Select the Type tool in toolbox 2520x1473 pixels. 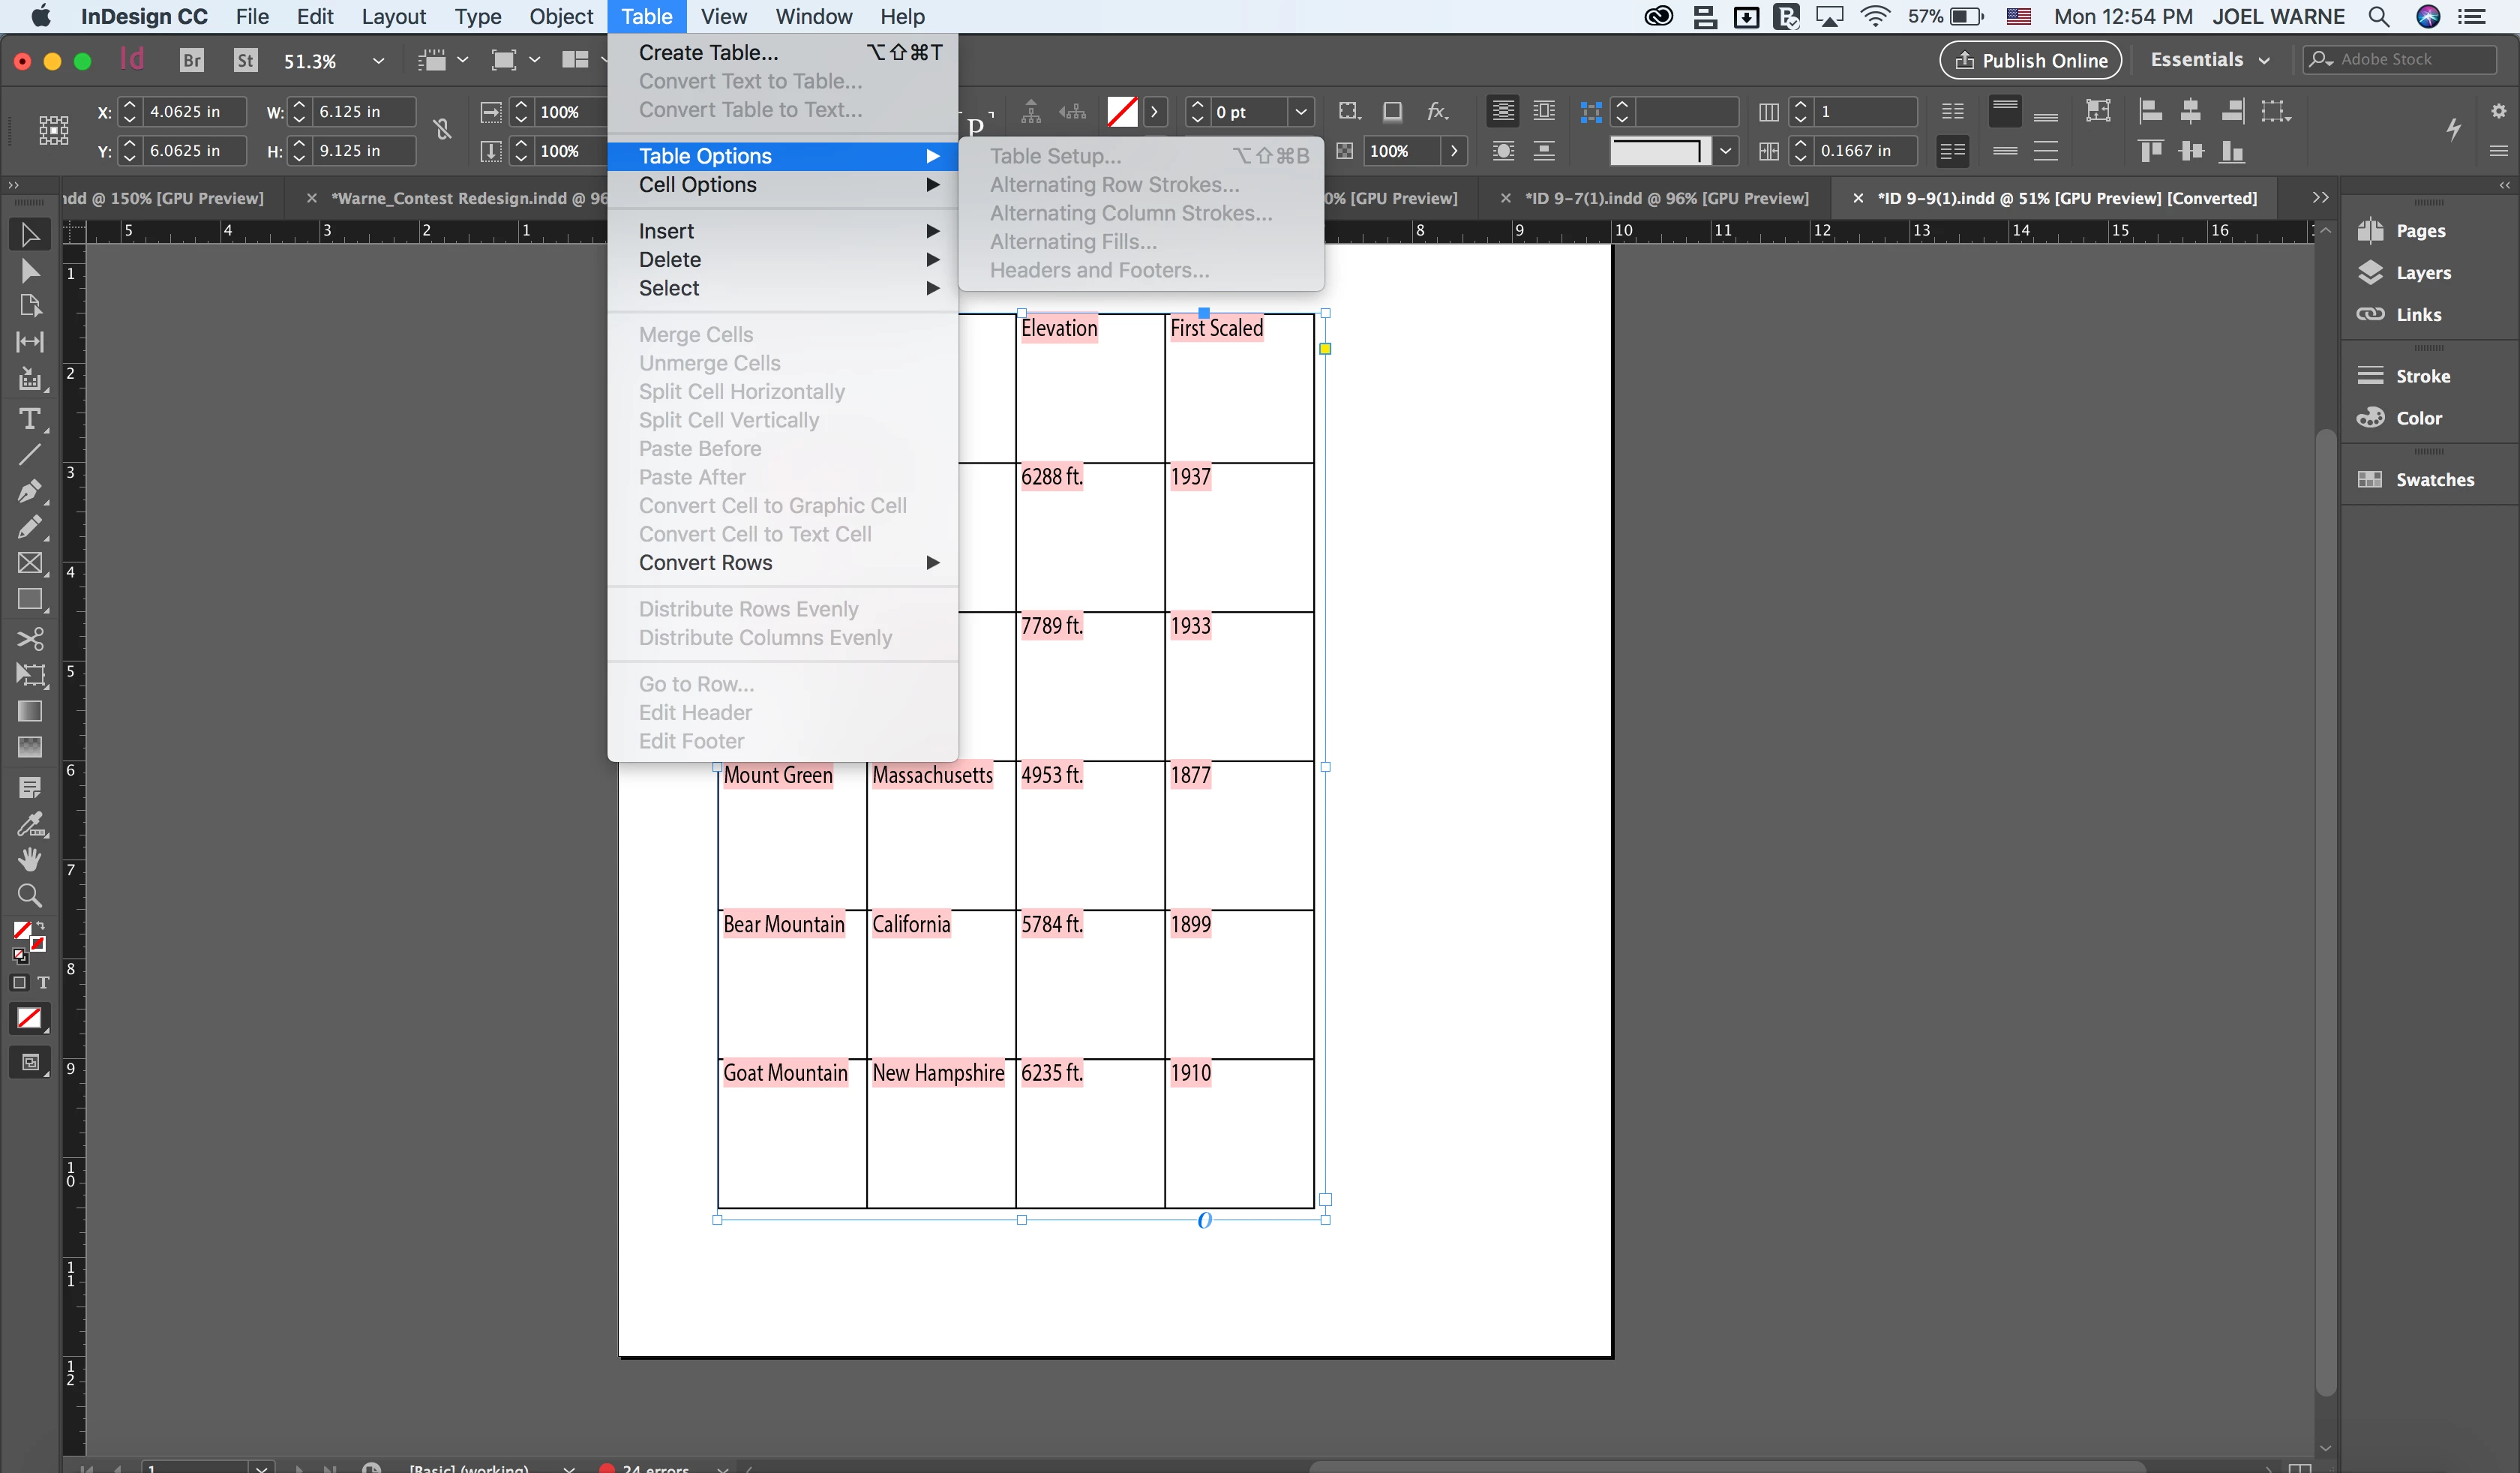coord(30,418)
